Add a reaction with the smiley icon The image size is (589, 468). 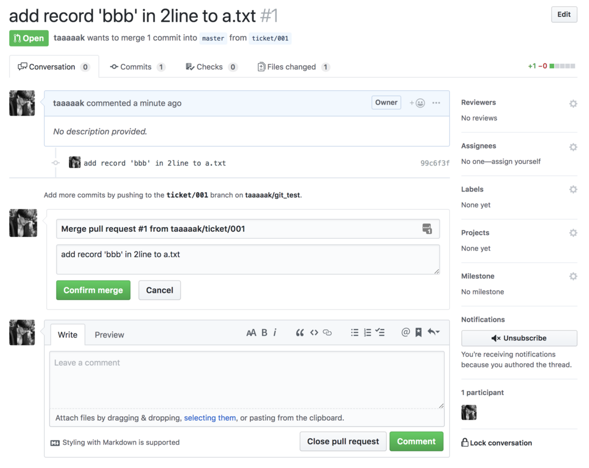coord(418,103)
